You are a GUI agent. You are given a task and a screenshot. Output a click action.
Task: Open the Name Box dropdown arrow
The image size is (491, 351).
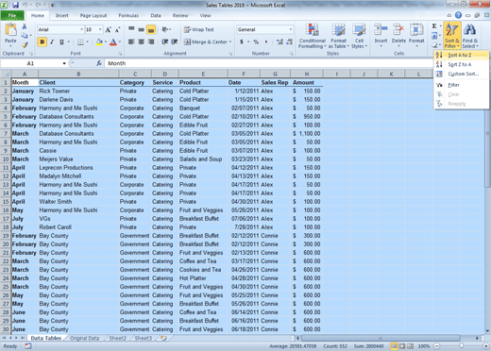coord(64,63)
